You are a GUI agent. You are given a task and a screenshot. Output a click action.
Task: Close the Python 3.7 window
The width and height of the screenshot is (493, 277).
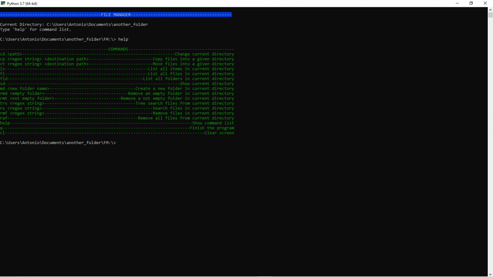pos(485,3)
